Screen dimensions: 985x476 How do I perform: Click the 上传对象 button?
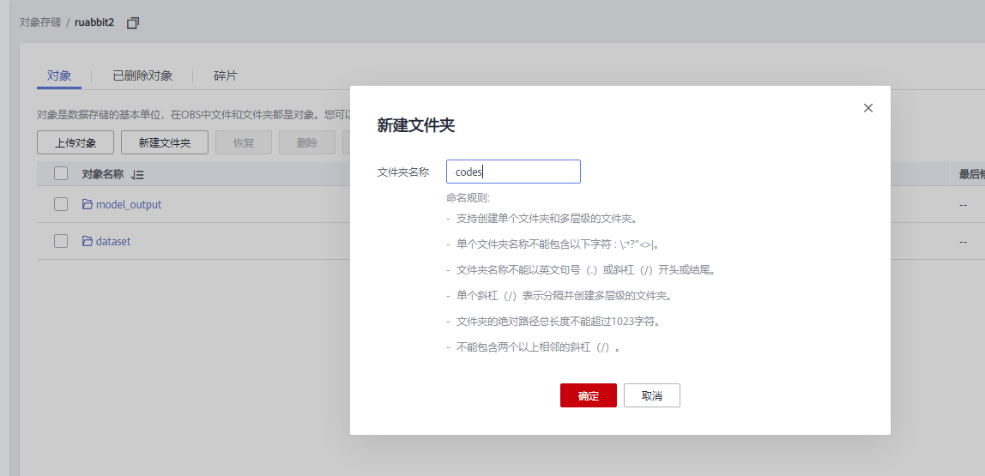pyautogui.click(x=76, y=142)
